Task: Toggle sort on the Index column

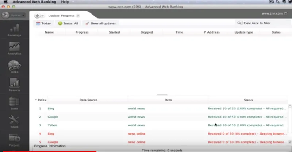Action: tap(41, 100)
